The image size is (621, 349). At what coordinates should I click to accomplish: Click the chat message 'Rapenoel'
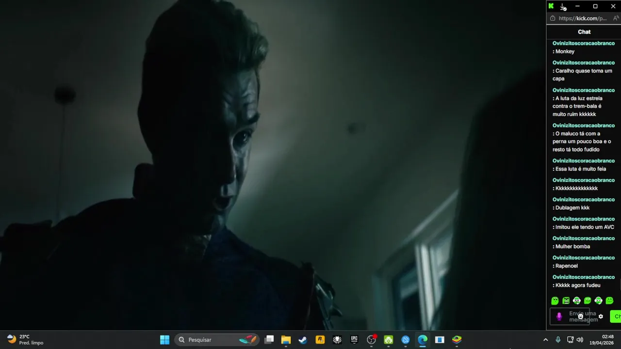[x=567, y=266]
